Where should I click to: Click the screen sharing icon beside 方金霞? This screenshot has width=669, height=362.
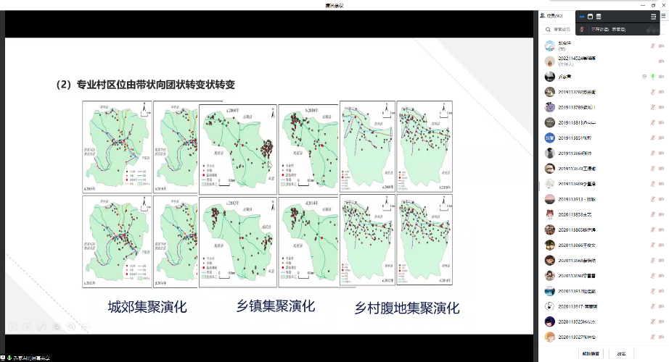[x=644, y=76]
